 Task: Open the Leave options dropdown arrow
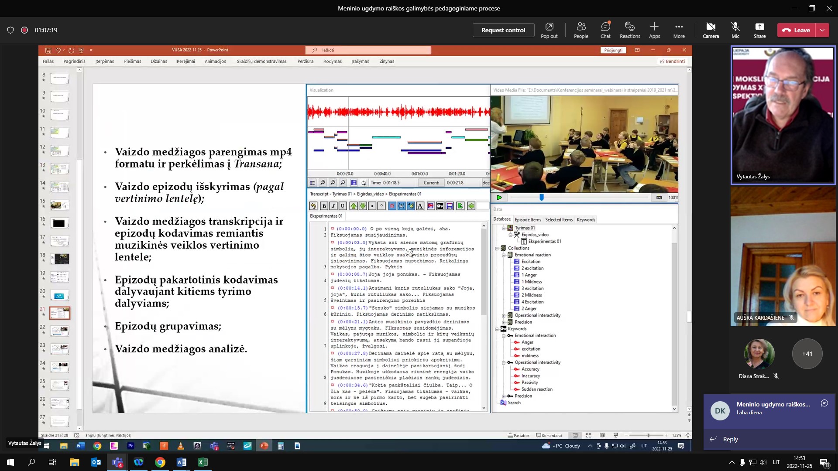(822, 30)
